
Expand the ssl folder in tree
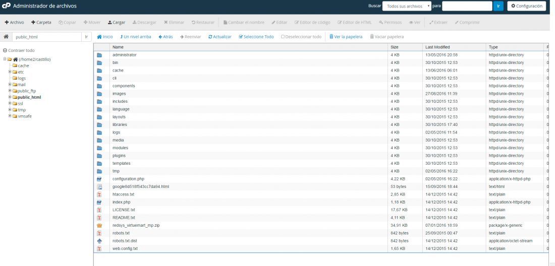tap(10, 103)
